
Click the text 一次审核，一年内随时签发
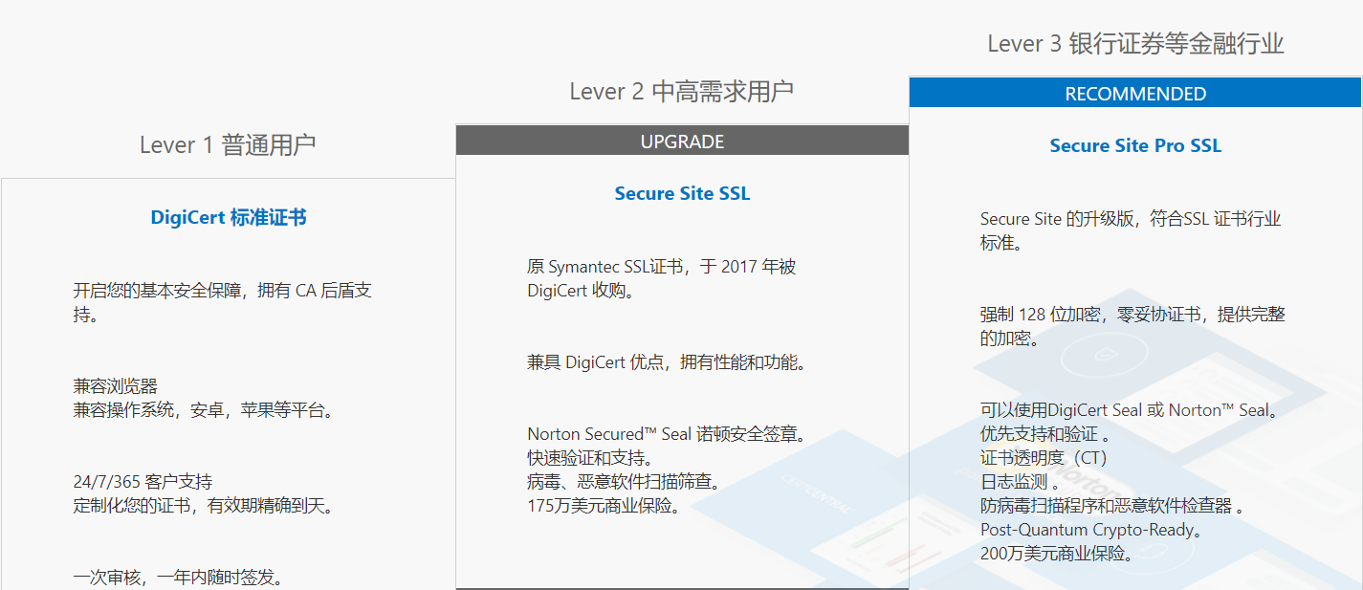pos(177,578)
